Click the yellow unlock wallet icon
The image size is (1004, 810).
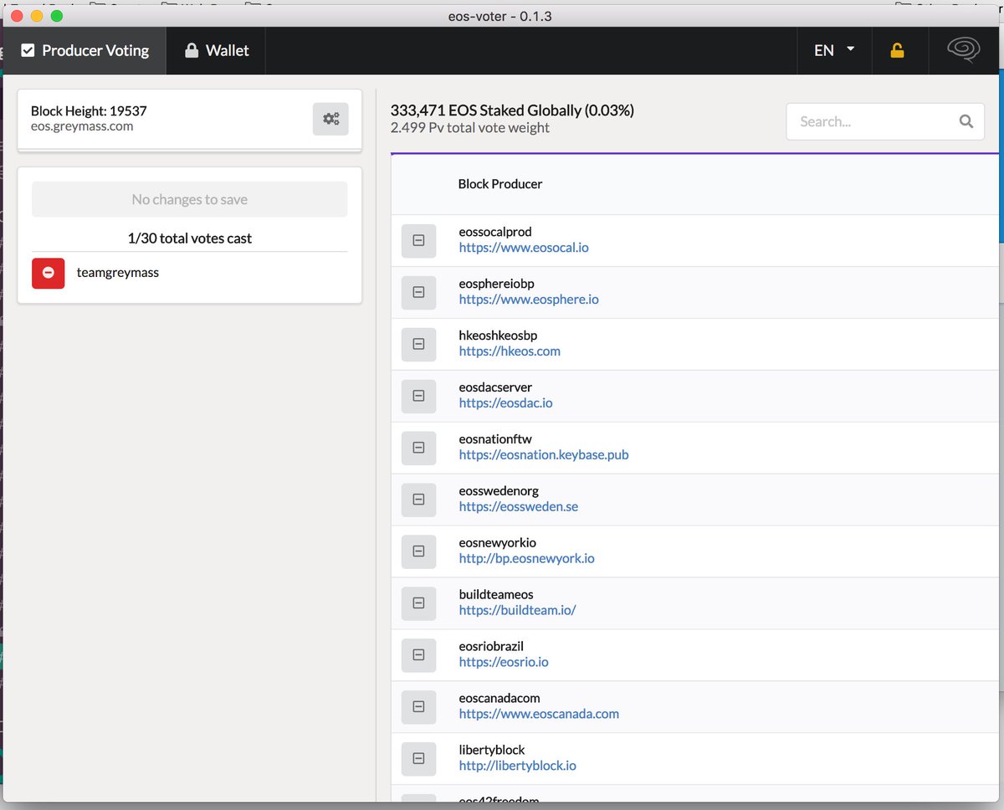pyautogui.click(x=897, y=50)
